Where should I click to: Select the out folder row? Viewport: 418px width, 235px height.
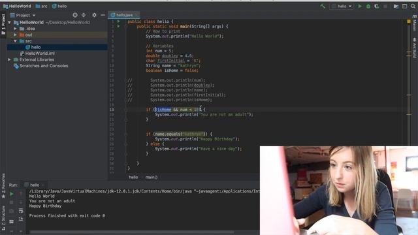pos(57,35)
